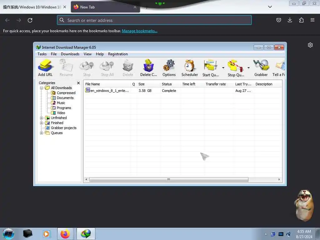The width and height of the screenshot is (320, 240).
Task: Open New Tab settings gear
Action: pyautogui.click(x=310, y=45)
